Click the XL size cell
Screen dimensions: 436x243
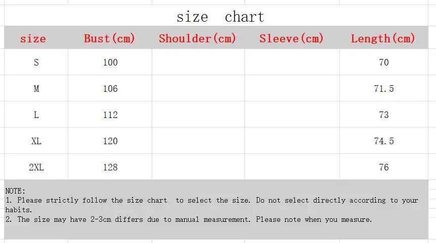coord(36,141)
